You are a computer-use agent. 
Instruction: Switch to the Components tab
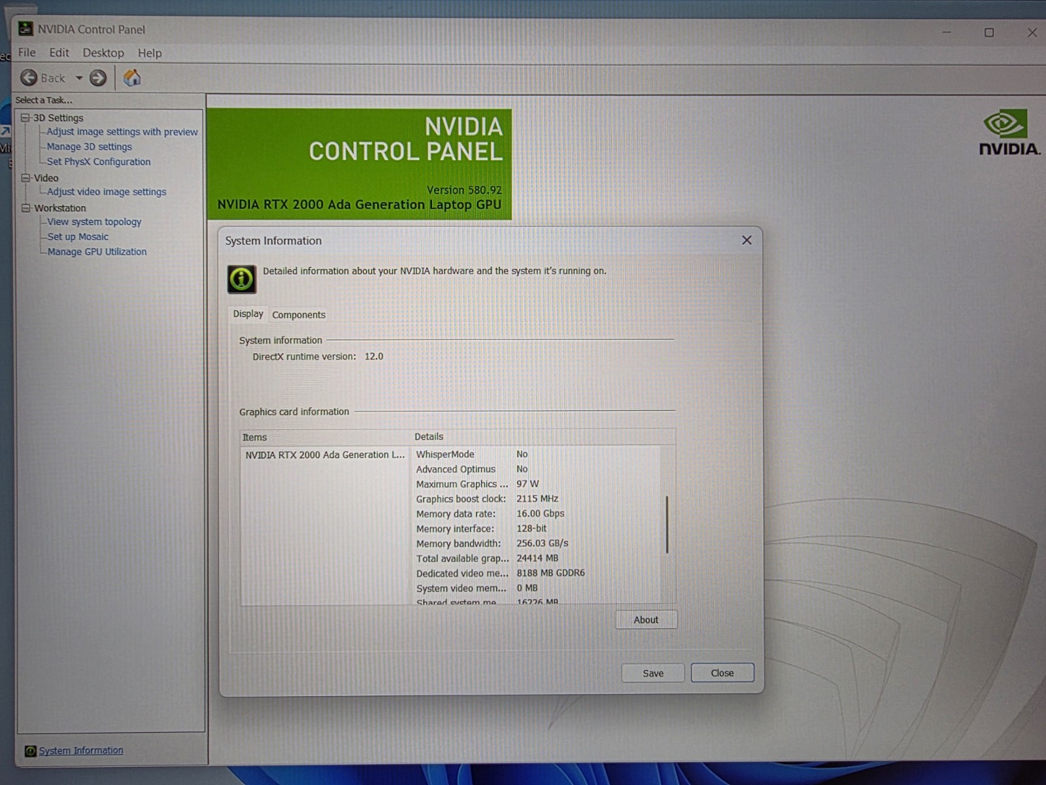pyautogui.click(x=299, y=315)
